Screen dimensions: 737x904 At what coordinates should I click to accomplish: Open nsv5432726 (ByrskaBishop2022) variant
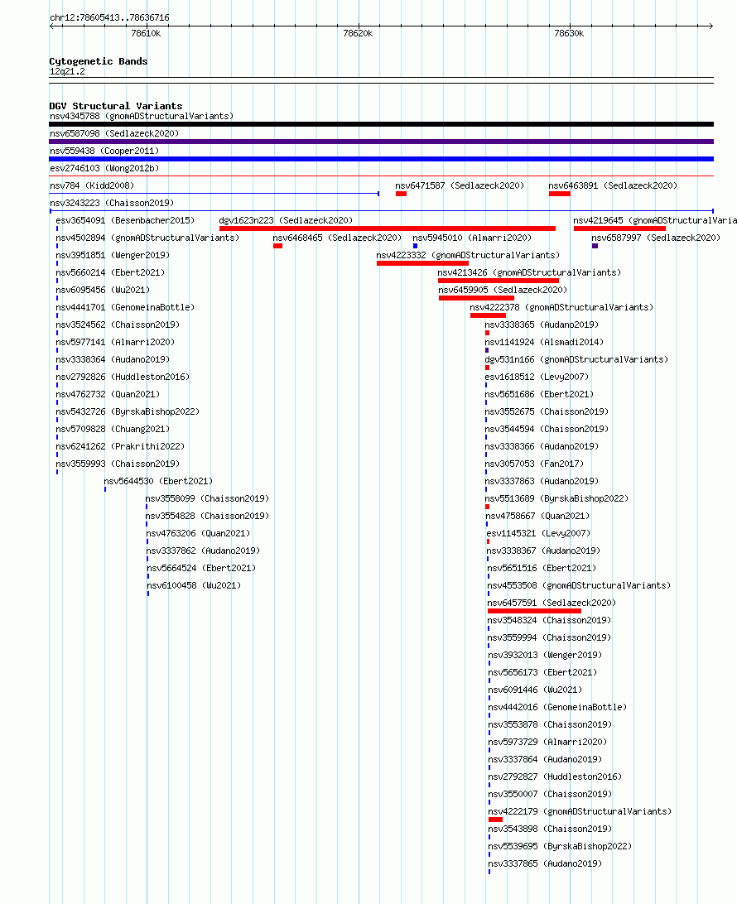[x=128, y=410]
